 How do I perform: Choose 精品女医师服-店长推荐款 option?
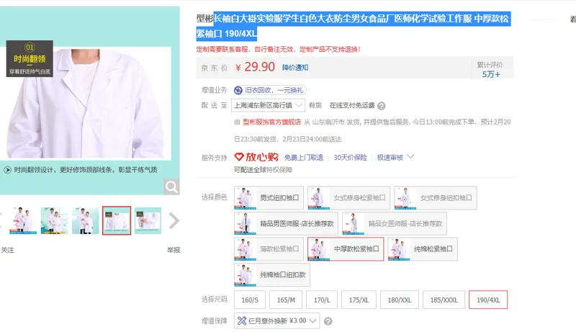394,223
